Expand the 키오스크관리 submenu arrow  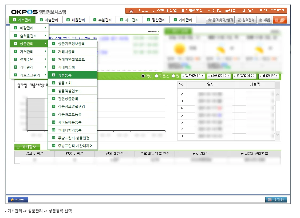tap(45, 75)
